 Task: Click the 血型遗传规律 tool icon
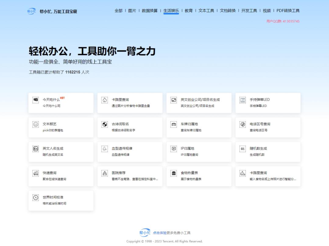pos(104,148)
